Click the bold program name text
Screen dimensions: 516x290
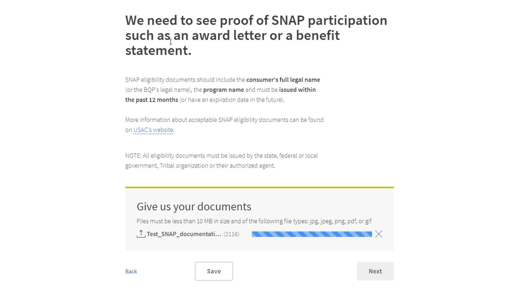tap(223, 90)
